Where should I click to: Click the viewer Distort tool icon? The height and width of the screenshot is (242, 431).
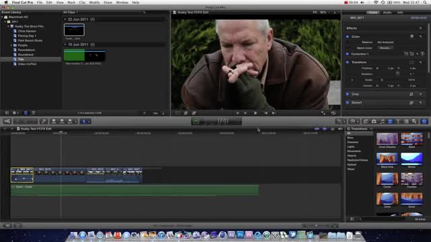tap(194, 113)
